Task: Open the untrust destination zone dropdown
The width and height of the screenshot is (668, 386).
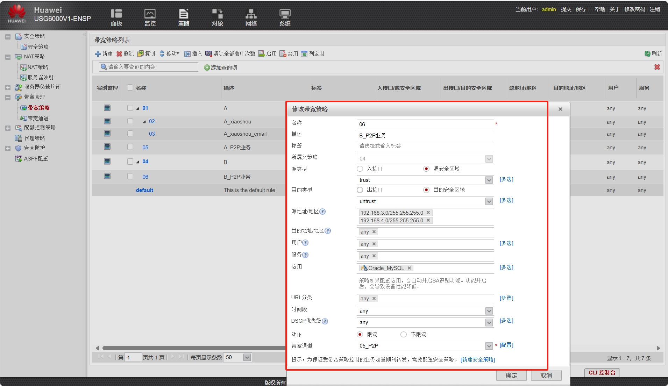Action: [x=489, y=201]
